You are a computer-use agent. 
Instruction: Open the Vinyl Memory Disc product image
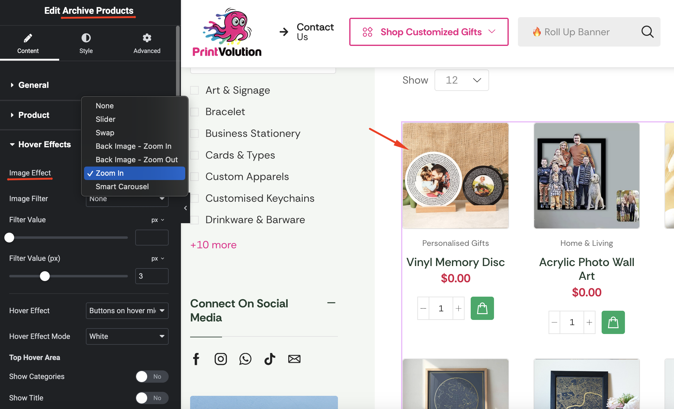tap(456, 176)
